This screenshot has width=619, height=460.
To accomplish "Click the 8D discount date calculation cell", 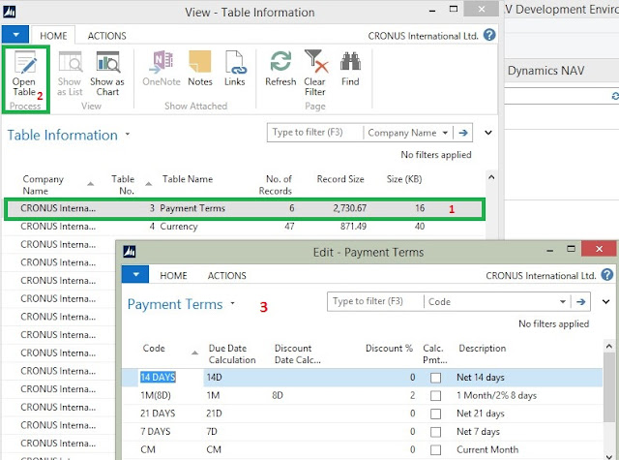I will 278,395.
